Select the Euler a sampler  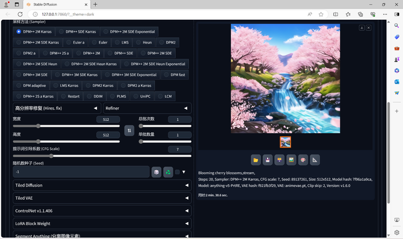pos(76,43)
